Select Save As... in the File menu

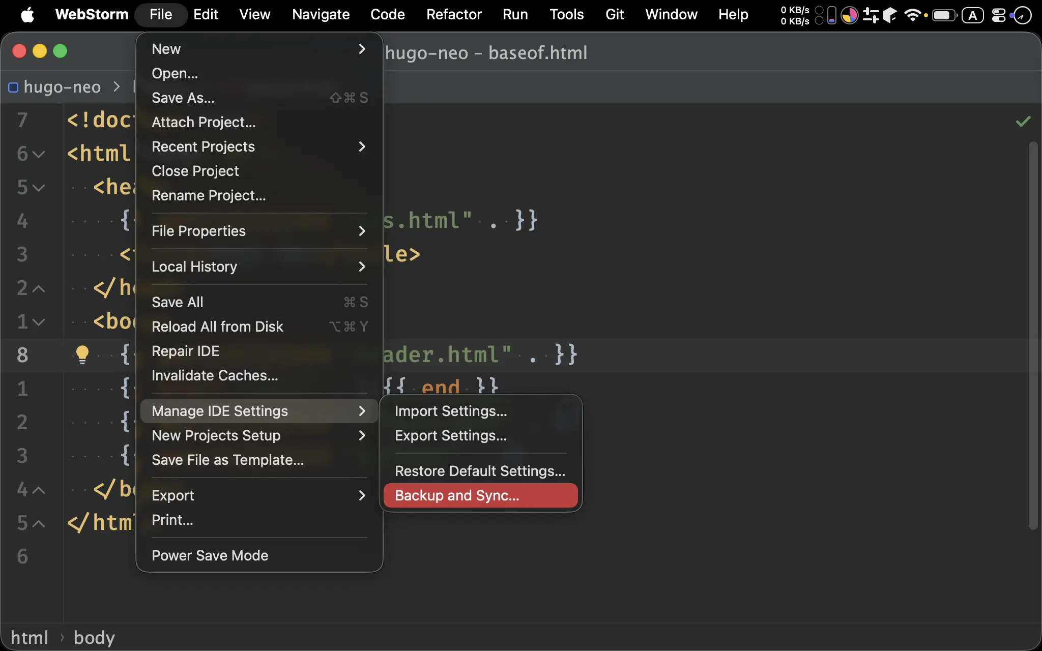[259, 98]
